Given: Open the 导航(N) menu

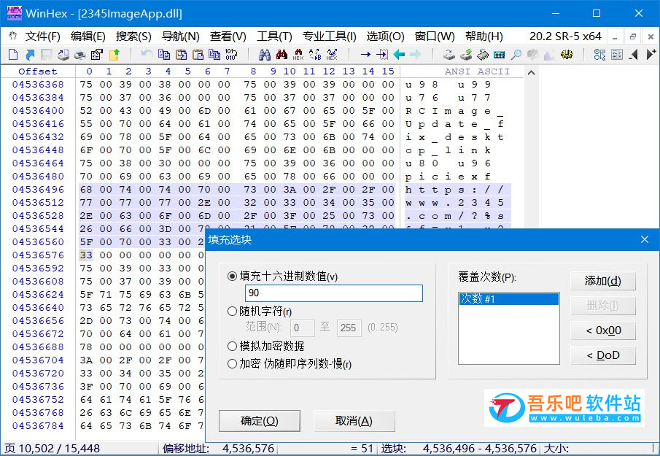Looking at the screenshot, I should (x=181, y=36).
